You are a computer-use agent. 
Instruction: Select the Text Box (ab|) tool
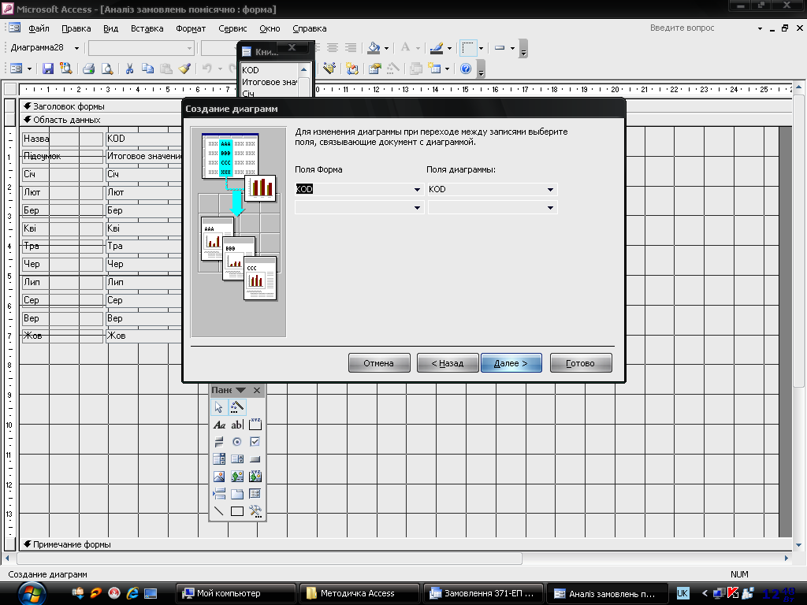236,425
